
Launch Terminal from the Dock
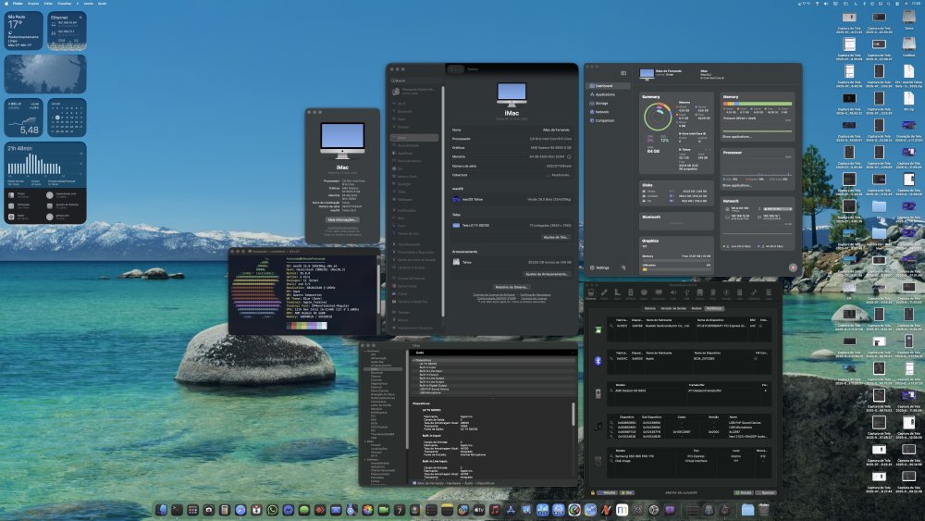click(x=177, y=510)
